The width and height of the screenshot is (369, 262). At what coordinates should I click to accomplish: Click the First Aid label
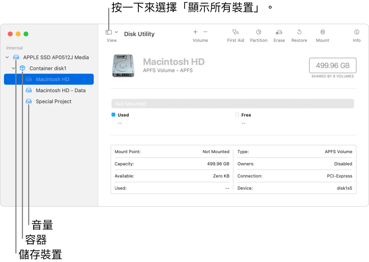coord(235,40)
